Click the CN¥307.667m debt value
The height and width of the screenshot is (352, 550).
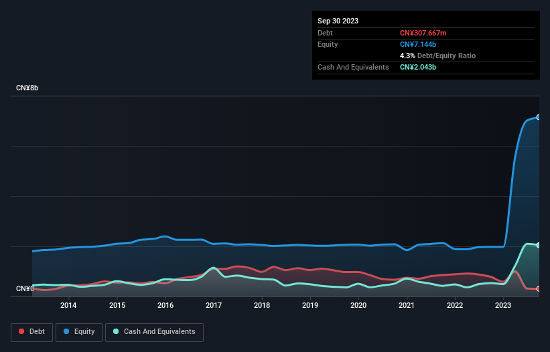423,33
